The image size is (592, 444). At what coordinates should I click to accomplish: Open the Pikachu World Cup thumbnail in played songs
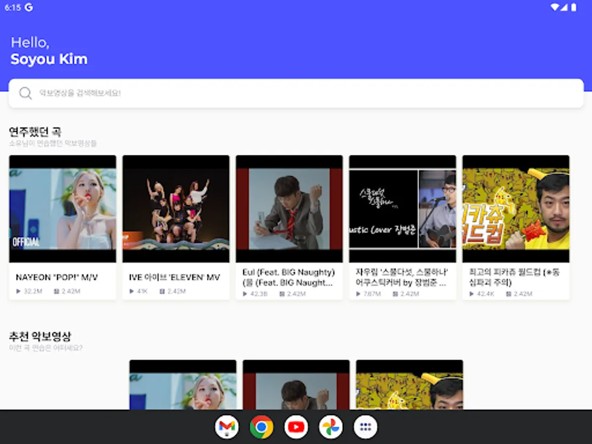tap(516, 209)
